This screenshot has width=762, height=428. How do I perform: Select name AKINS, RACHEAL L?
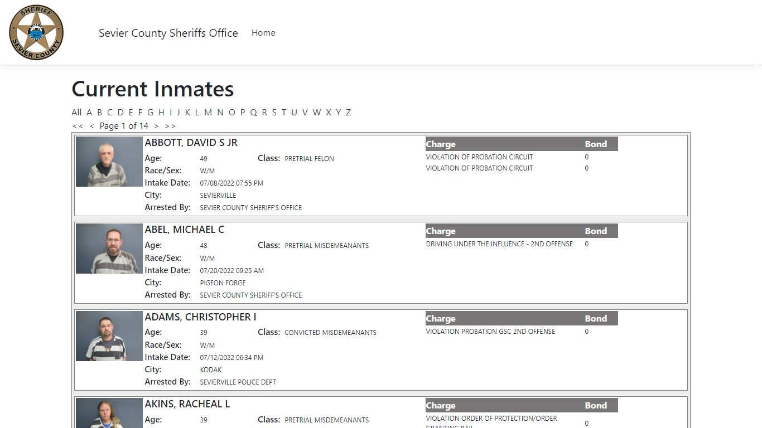click(x=187, y=404)
